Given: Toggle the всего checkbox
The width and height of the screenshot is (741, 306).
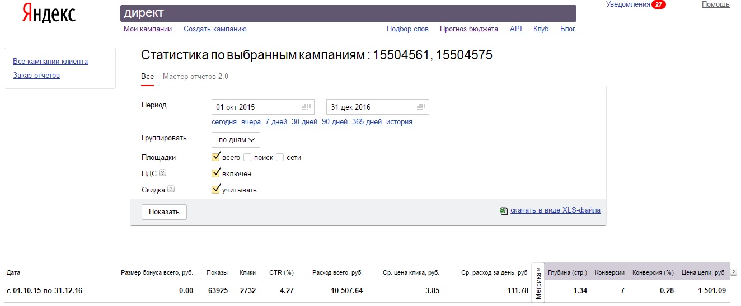Looking at the screenshot, I should coord(216,157).
